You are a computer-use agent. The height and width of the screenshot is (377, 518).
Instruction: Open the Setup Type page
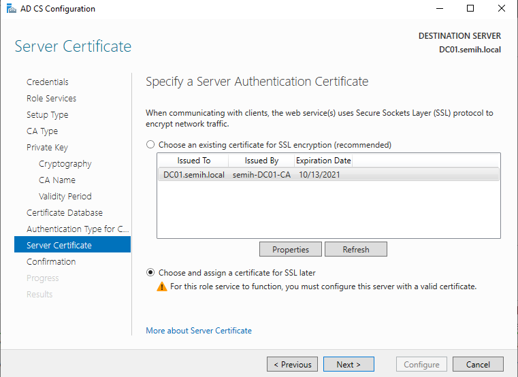[47, 114]
